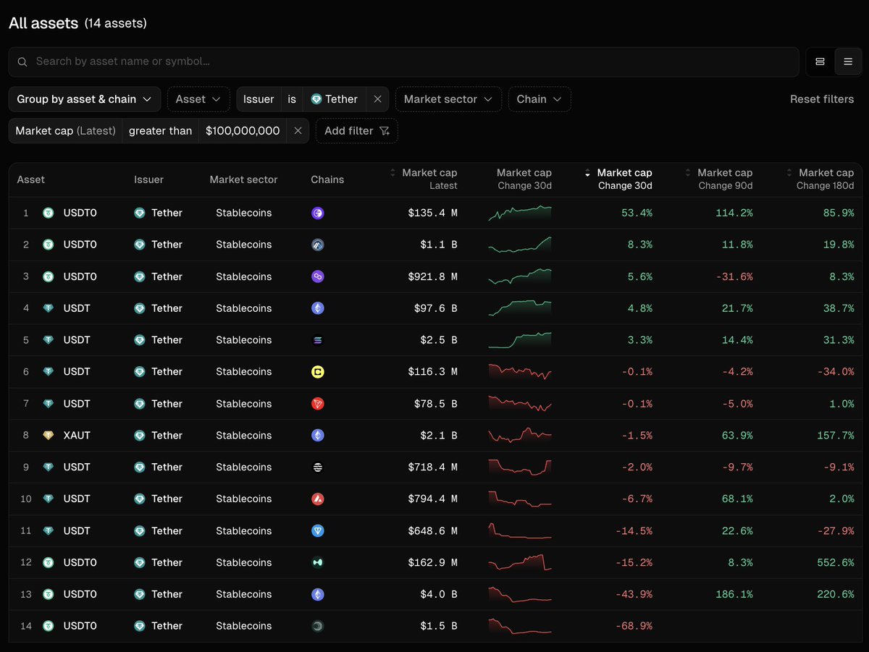Open the Chain filter dropdown
Image resolution: width=869 pixels, height=652 pixels.
click(540, 99)
